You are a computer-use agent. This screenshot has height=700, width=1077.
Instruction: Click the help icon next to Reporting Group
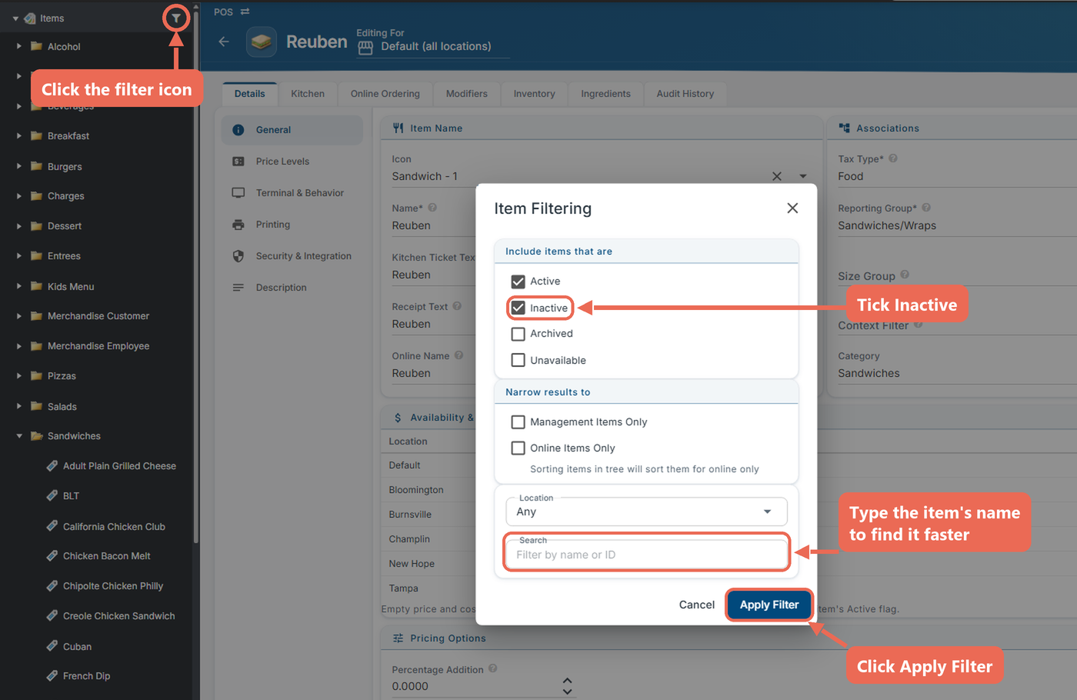point(926,208)
